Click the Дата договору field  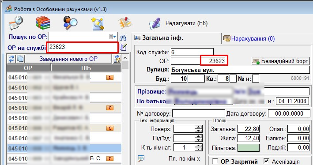click(x=289, y=113)
